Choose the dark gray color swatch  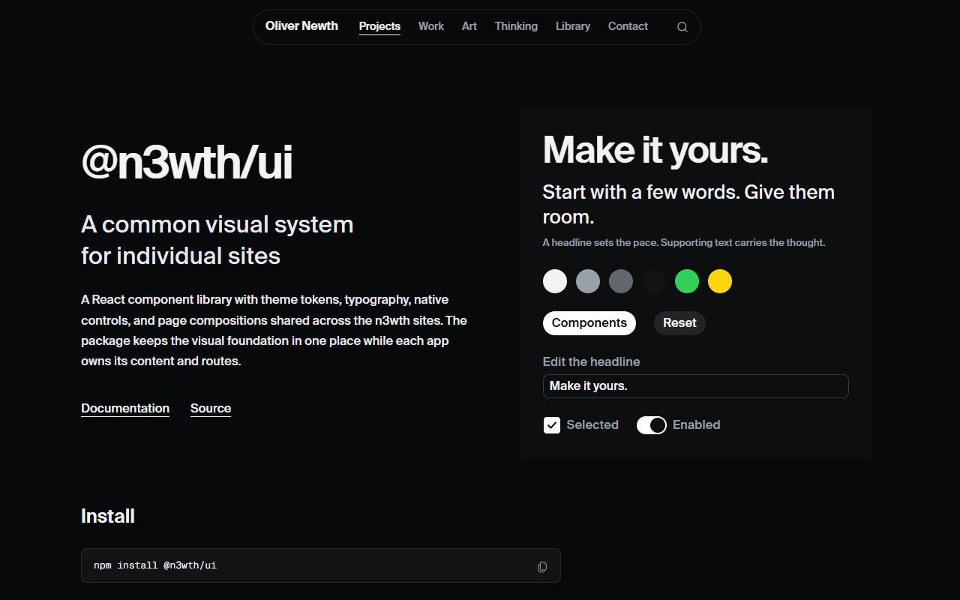coord(621,281)
